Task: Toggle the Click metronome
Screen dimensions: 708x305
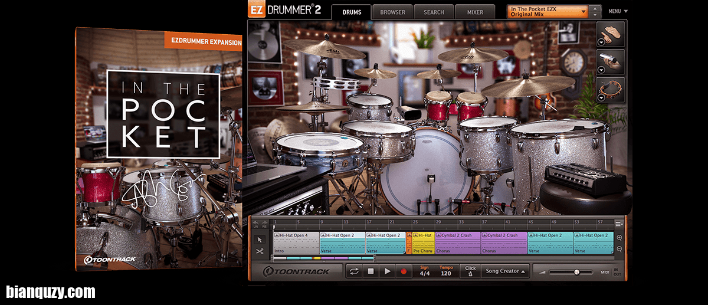Action: click(x=470, y=271)
